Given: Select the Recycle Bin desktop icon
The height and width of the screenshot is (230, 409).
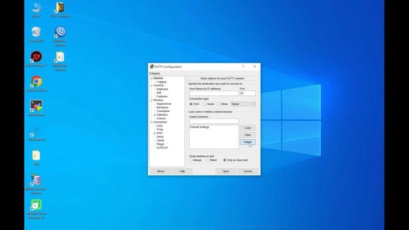Looking at the screenshot, I should click(36, 32).
